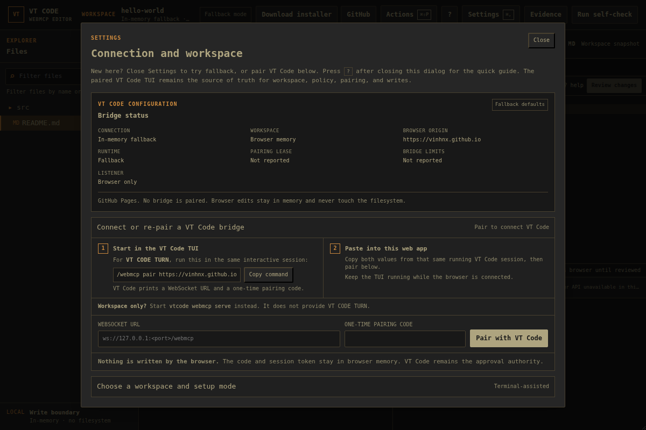Click the Fallback defaults button
This screenshot has width=646, height=430.
tap(519, 104)
